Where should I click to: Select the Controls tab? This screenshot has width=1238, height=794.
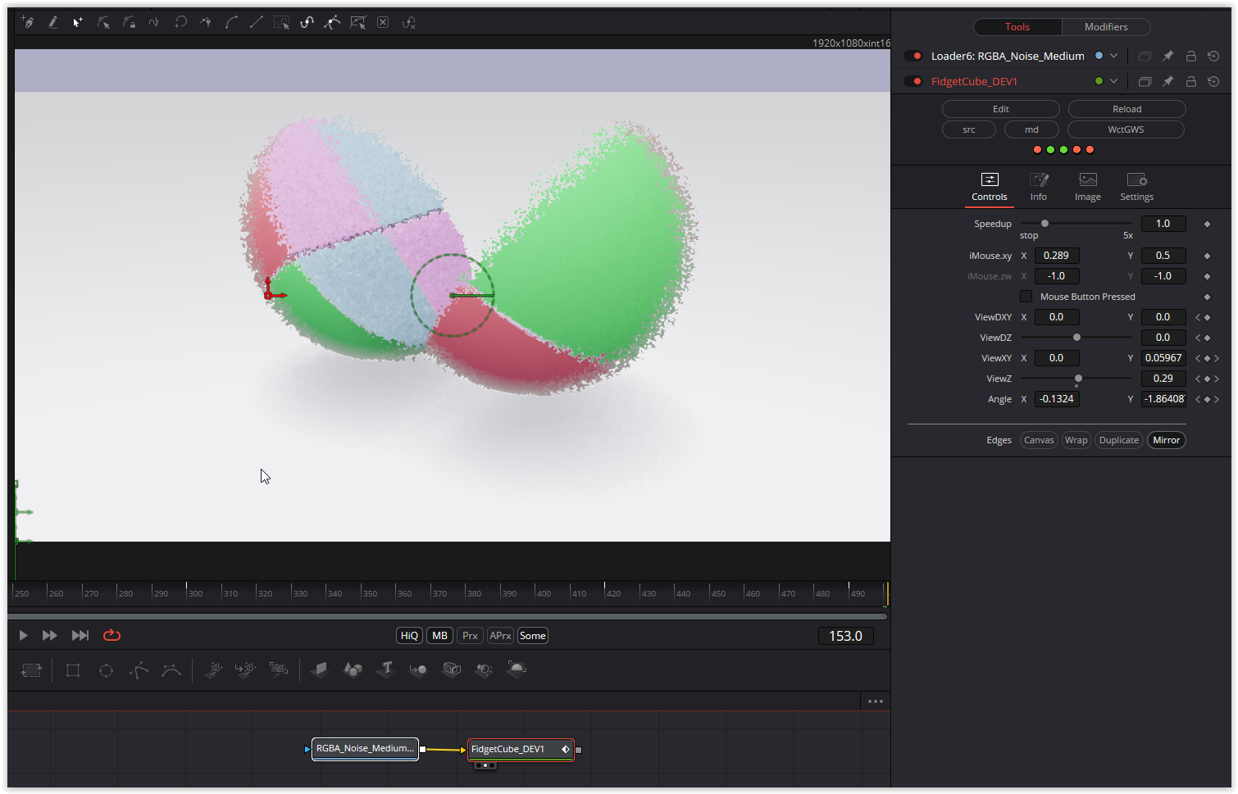[x=990, y=187]
